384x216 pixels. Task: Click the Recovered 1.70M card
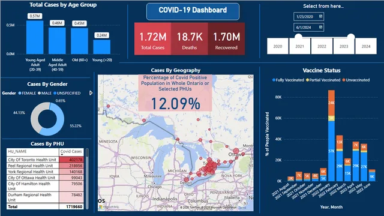[x=226, y=38]
